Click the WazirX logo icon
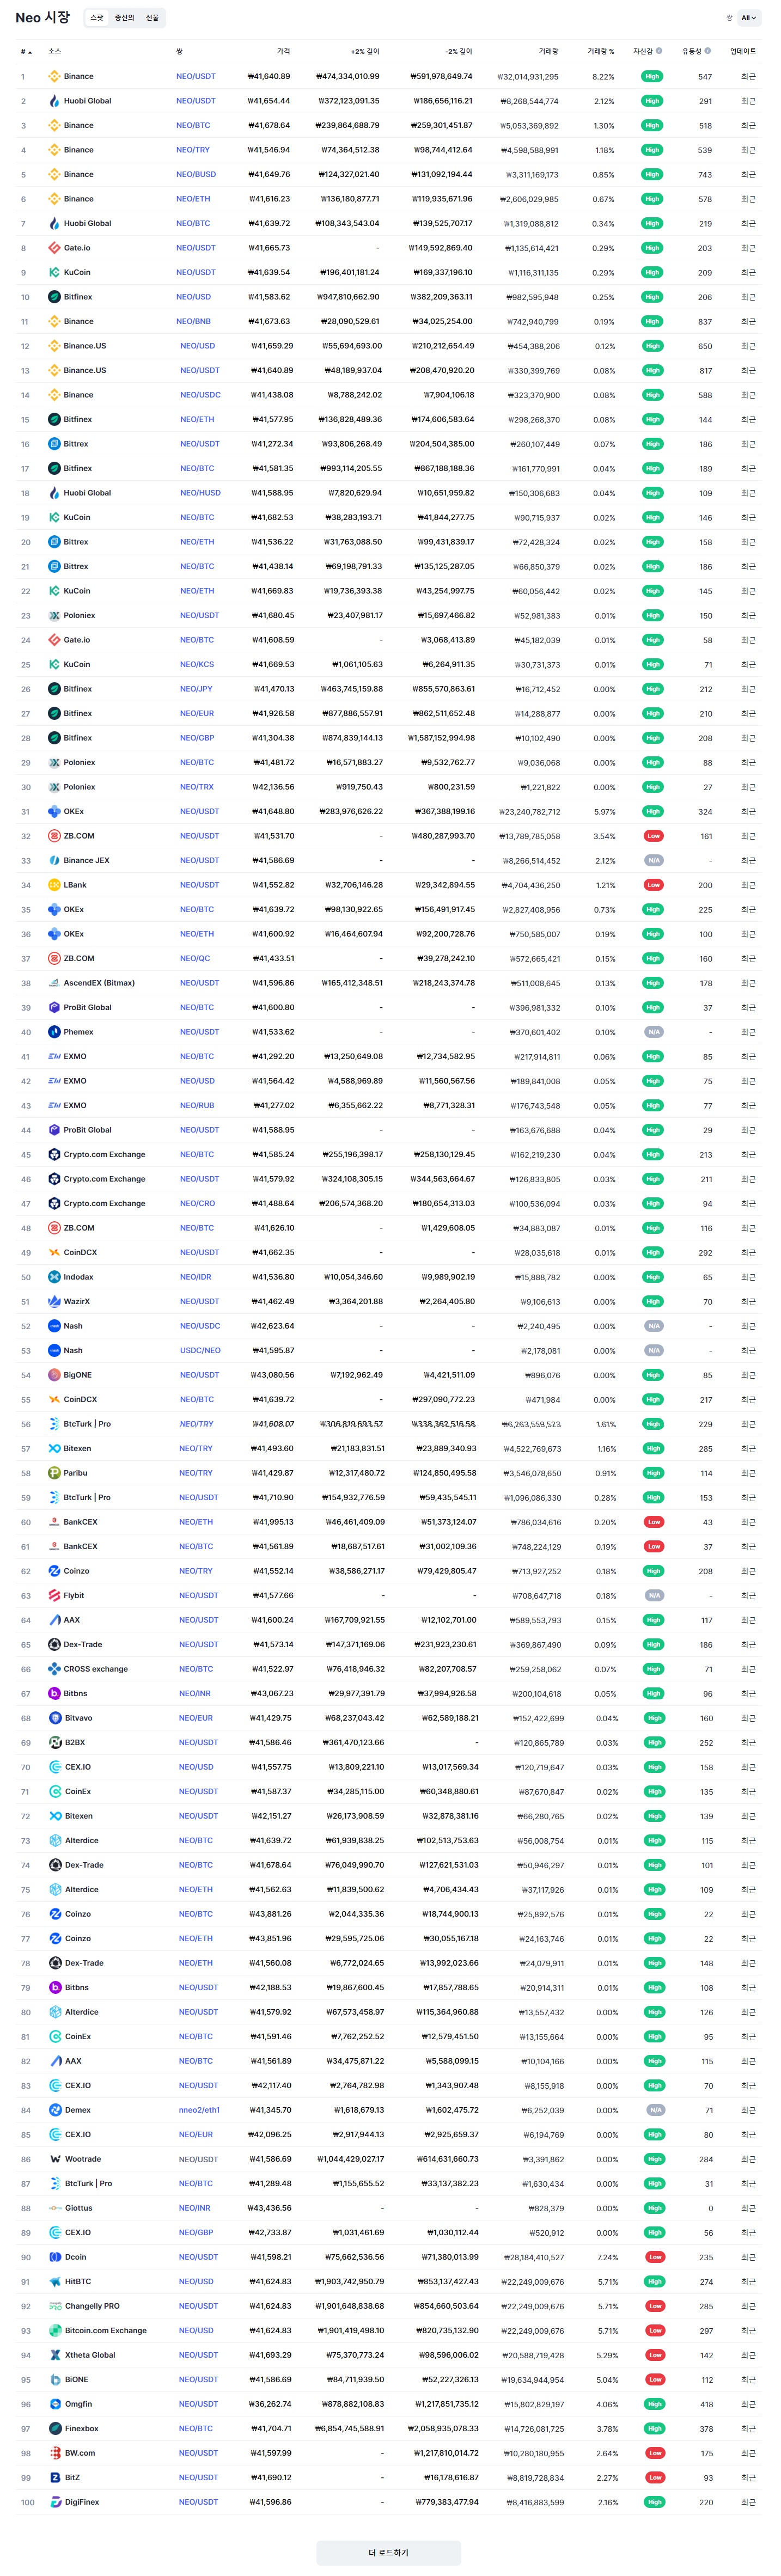Screen dimensions: 781x2576 tap(54, 1301)
